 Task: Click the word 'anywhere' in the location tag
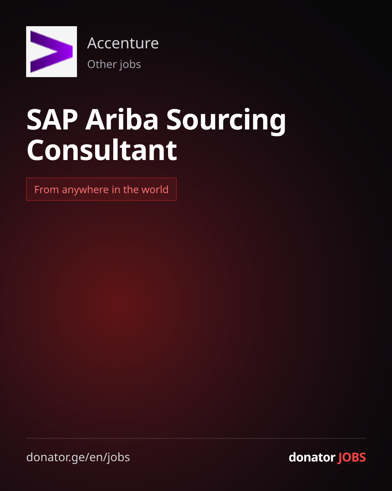point(85,190)
